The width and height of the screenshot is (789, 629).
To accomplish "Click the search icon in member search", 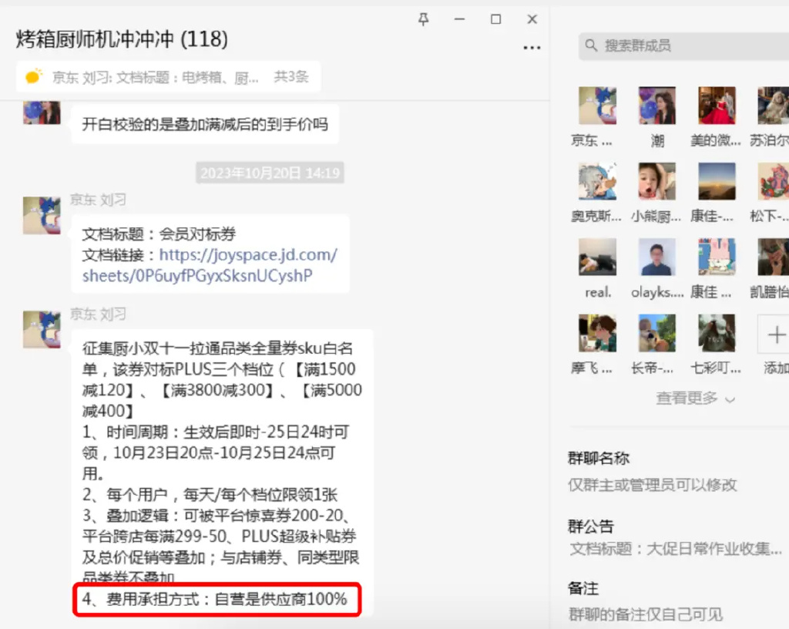I will (x=591, y=45).
